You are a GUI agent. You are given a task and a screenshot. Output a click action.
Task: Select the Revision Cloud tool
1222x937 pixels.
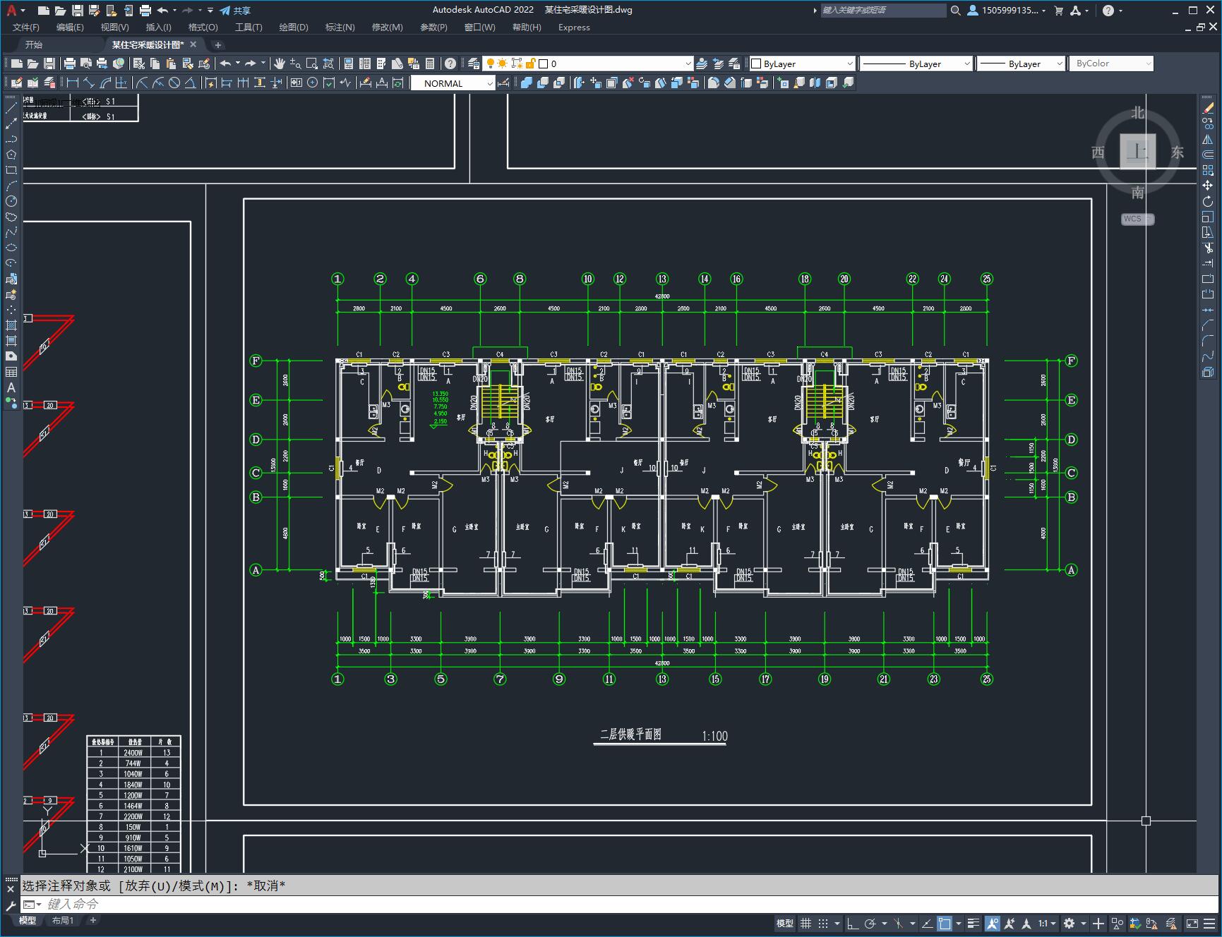(11, 217)
